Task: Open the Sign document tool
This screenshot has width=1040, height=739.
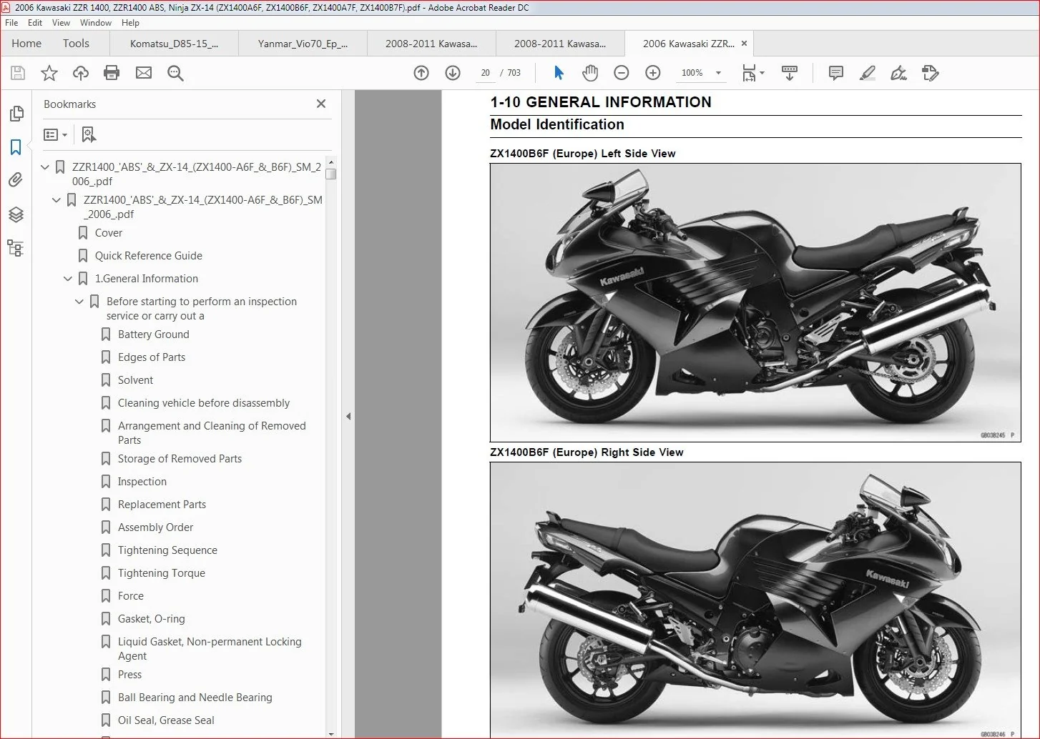Action: pyautogui.click(x=898, y=73)
